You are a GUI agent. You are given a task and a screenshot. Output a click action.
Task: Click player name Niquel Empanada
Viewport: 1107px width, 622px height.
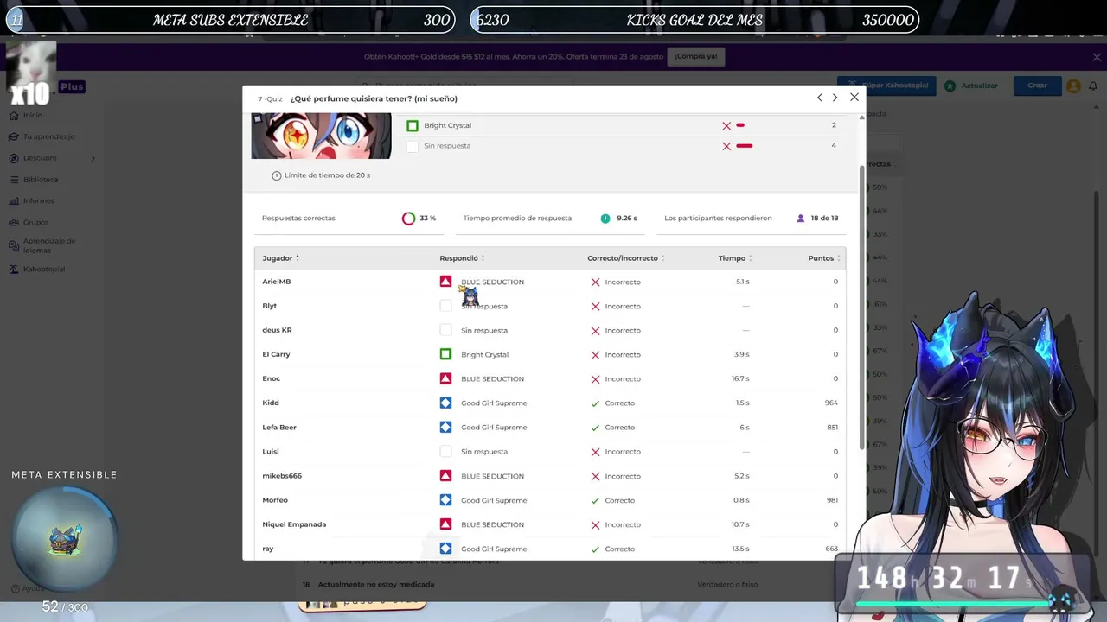click(x=294, y=524)
